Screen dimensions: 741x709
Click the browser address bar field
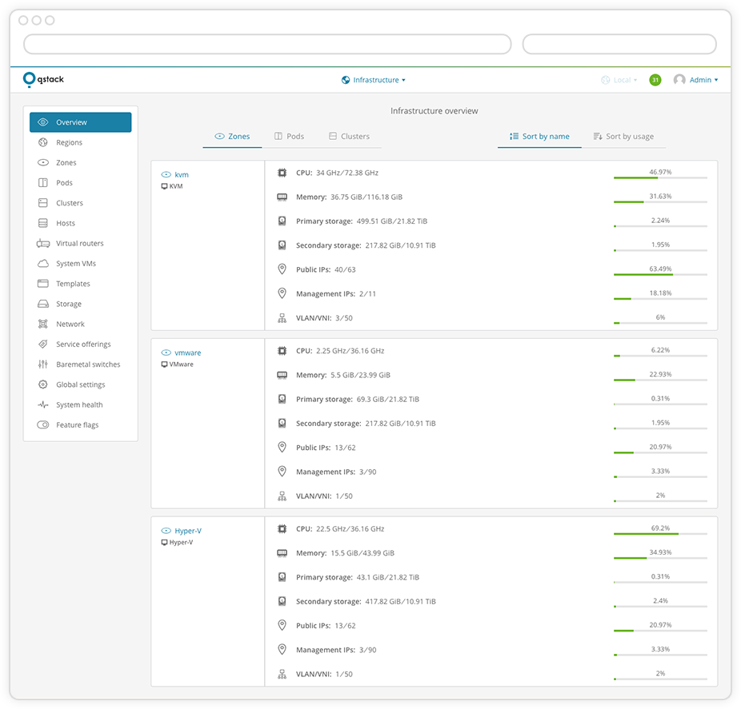tap(267, 45)
